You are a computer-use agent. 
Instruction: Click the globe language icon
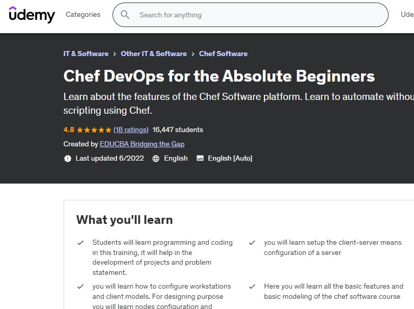156,159
